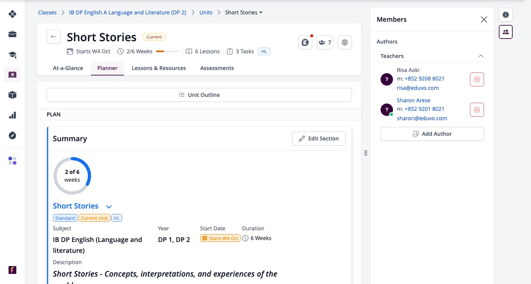The height and width of the screenshot is (284, 531).
Task: Open the Short Stories breadcrumb dropdown
Action: pos(244,12)
